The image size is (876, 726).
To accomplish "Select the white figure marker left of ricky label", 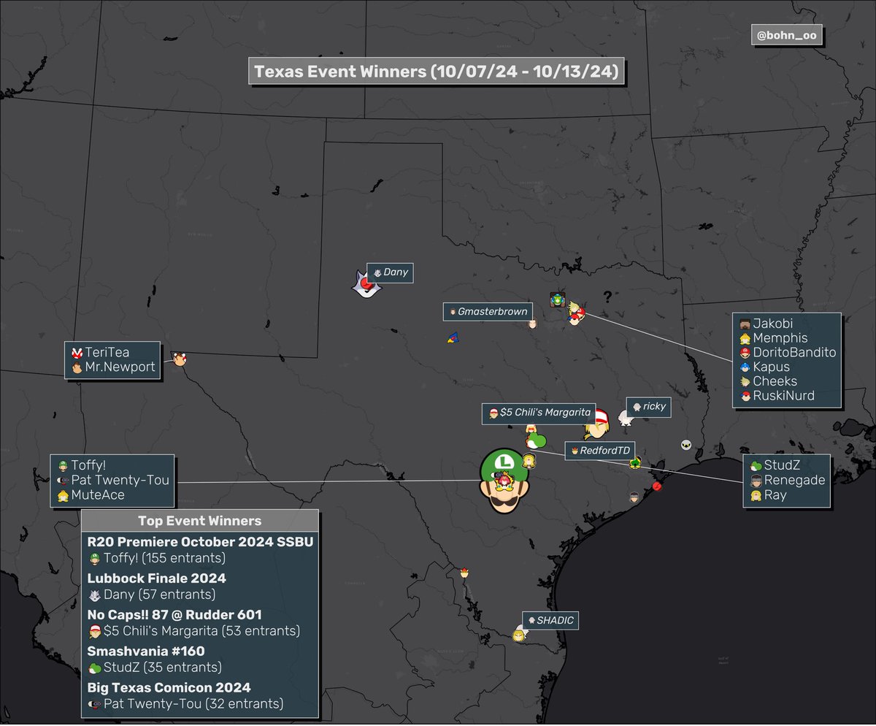I will pos(625,418).
